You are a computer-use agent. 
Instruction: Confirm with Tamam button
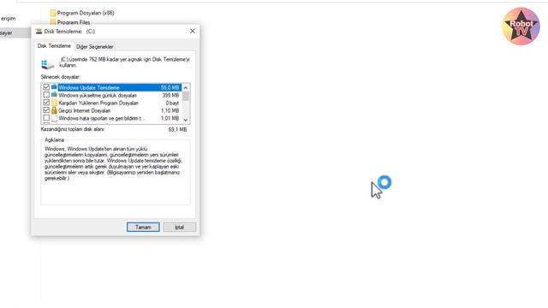tap(143, 228)
